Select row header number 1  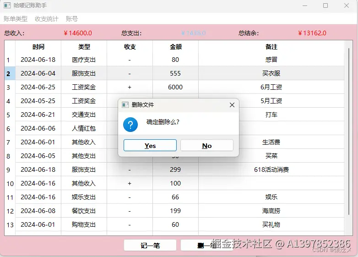pos(10,60)
